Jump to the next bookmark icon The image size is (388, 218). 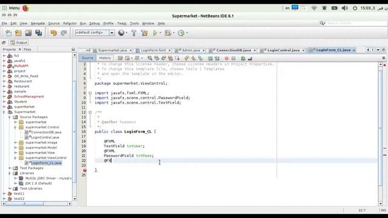pyautogui.click(x=193, y=58)
